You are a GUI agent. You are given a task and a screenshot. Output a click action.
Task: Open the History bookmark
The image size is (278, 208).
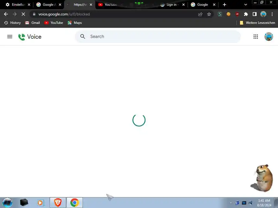[x=12, y=23]
